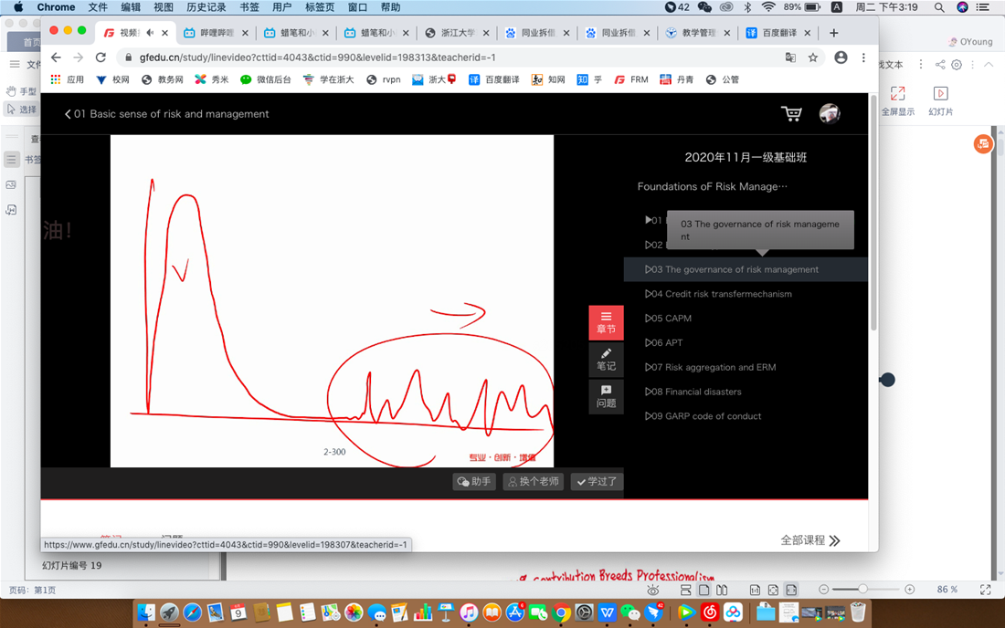This screenshot has width=1005, height=628.
Task: Select two-page view in WPS status bar
Action: (722, 590)
